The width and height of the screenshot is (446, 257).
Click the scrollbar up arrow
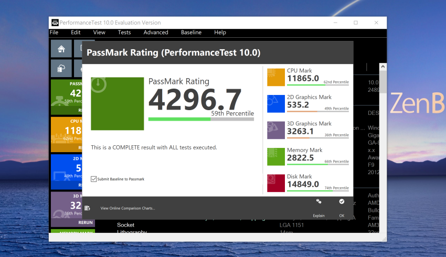[x=383, y=67]
